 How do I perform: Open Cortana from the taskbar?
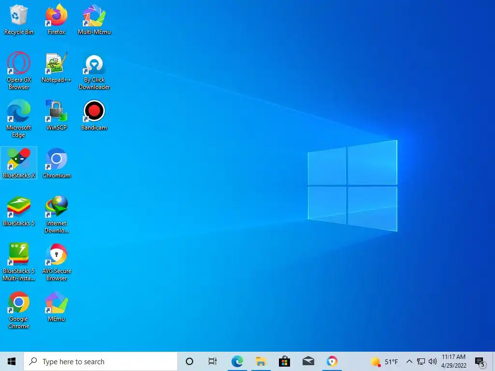189,361
